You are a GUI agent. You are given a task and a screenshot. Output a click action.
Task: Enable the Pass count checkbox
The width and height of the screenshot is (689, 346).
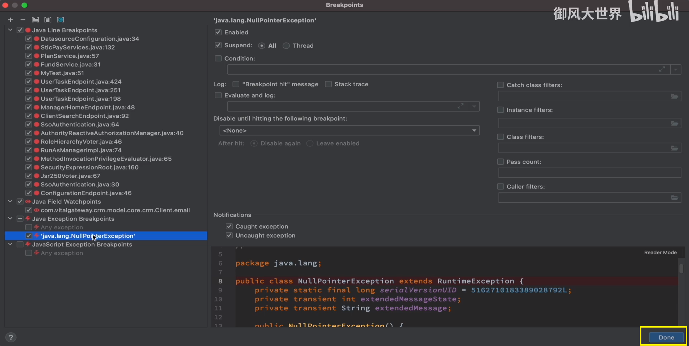click(x=500, y=161)
